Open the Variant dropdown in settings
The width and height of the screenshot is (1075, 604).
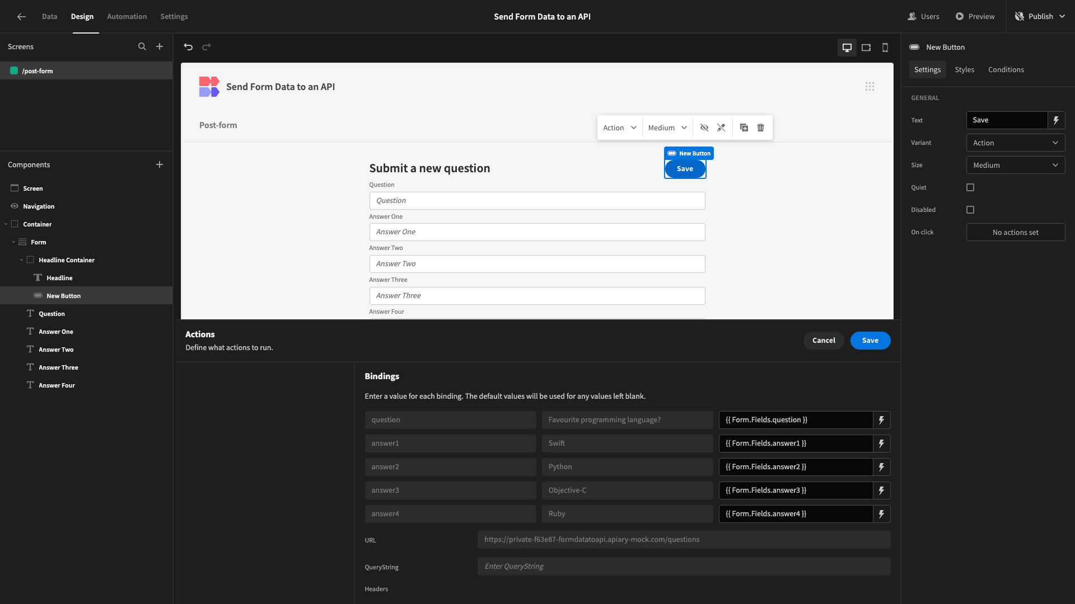[1016, 143]
